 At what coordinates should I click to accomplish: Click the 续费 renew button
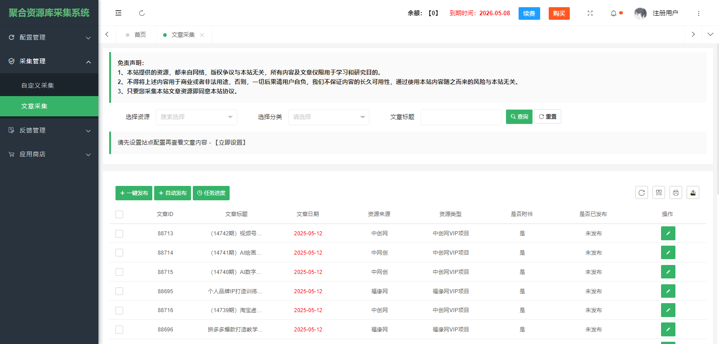529,13
